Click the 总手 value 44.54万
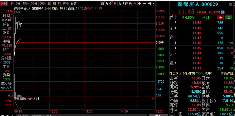 click(x=194, y=96)
